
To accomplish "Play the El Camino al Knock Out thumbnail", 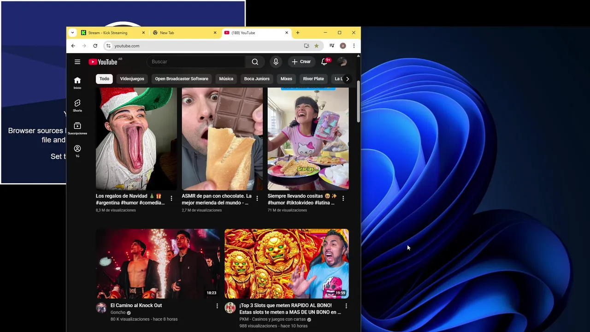I will 158,264.
